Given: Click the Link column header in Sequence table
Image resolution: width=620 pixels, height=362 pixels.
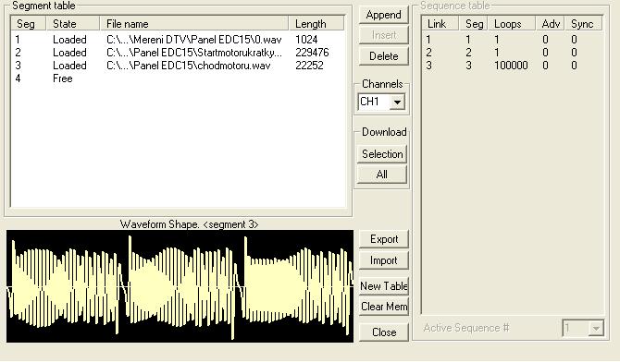Looking at the screenshot, I should (x=440, y=24).
